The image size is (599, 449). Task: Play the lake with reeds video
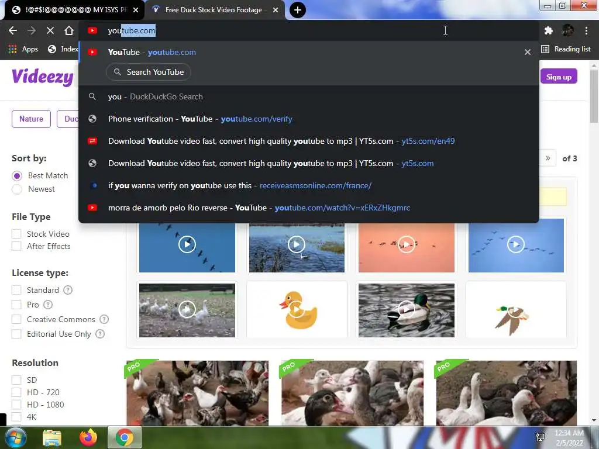coord(297,244)
